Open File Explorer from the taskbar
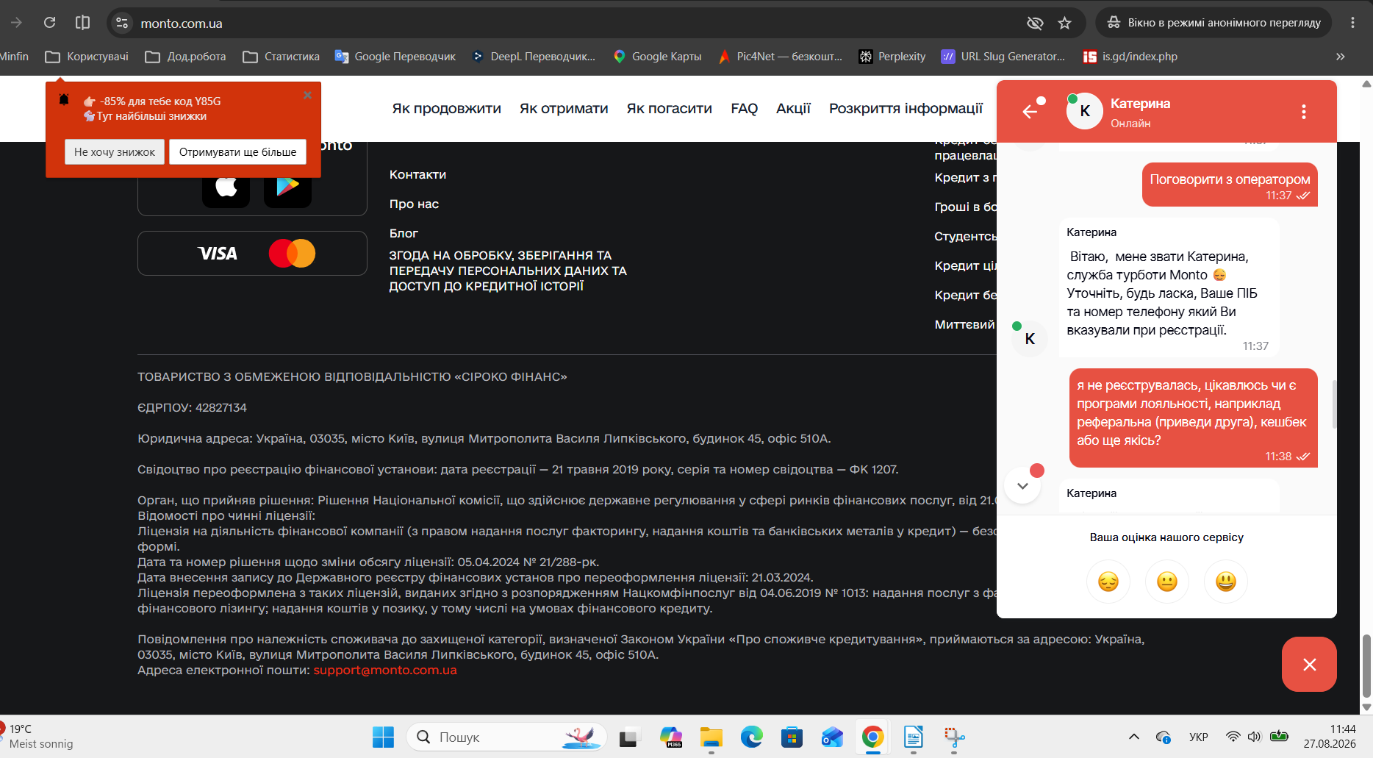 click(x=711, y=737)
